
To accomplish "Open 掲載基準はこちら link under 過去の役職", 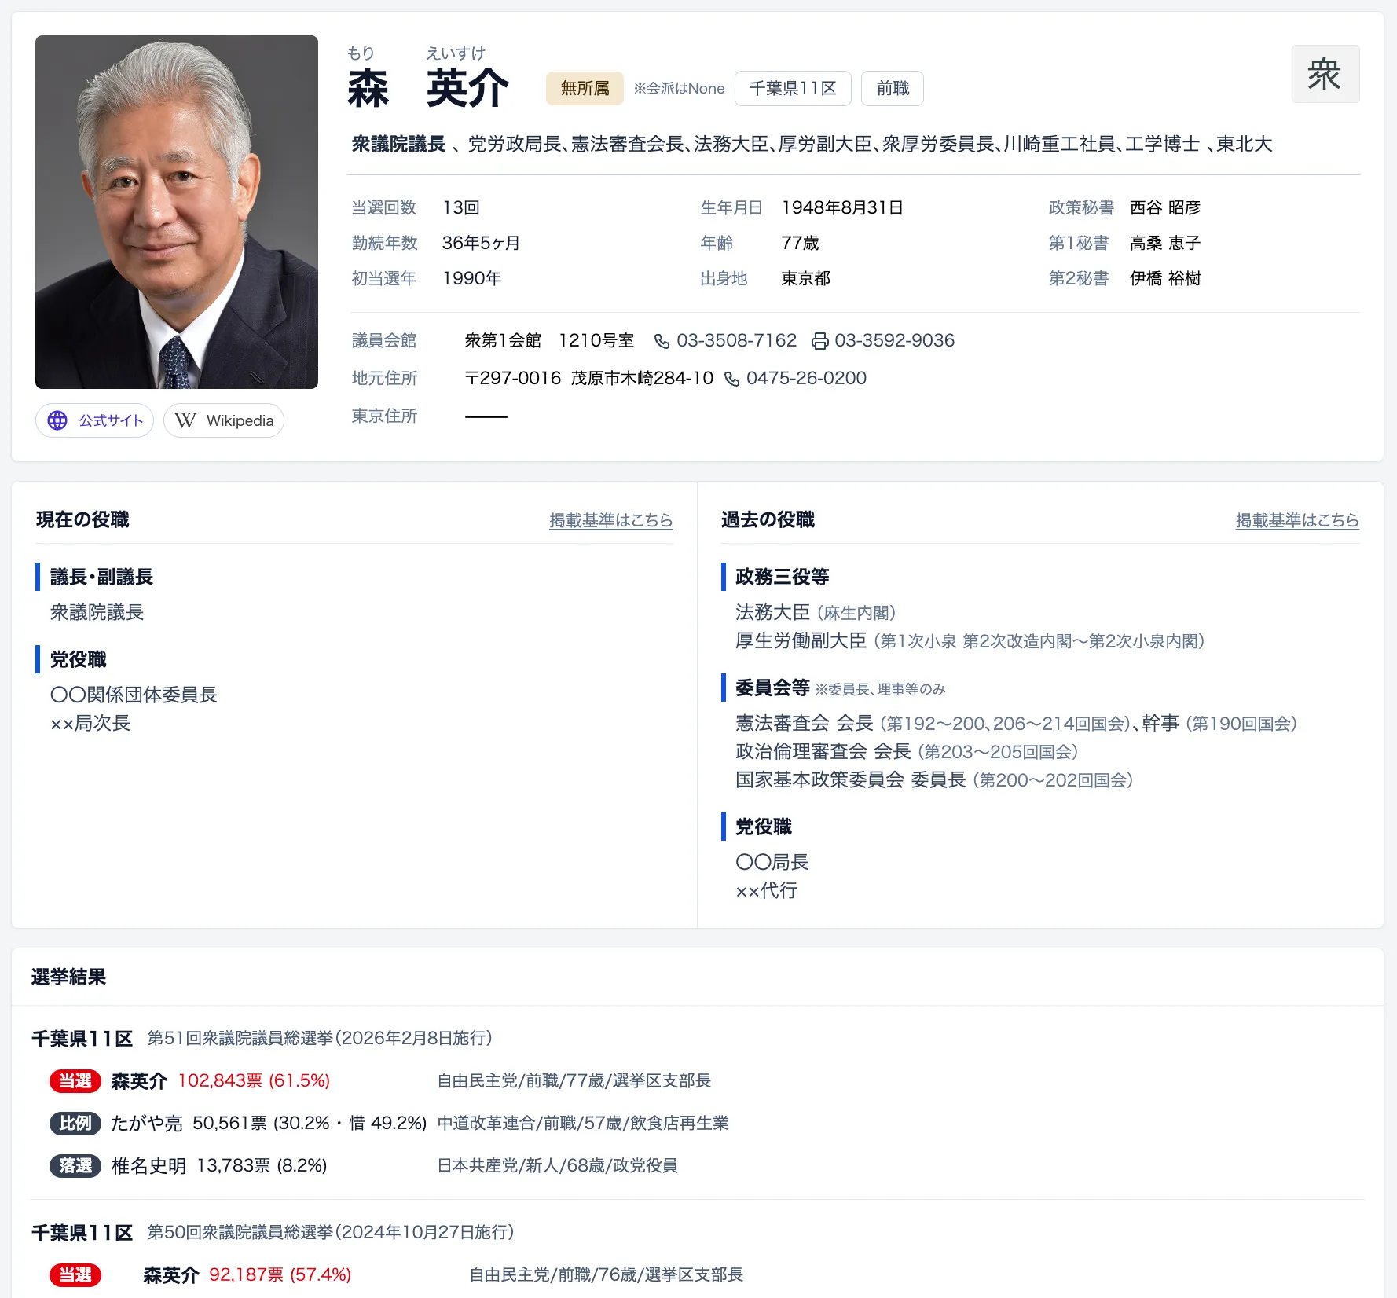I will click(x=1296, y=520).
